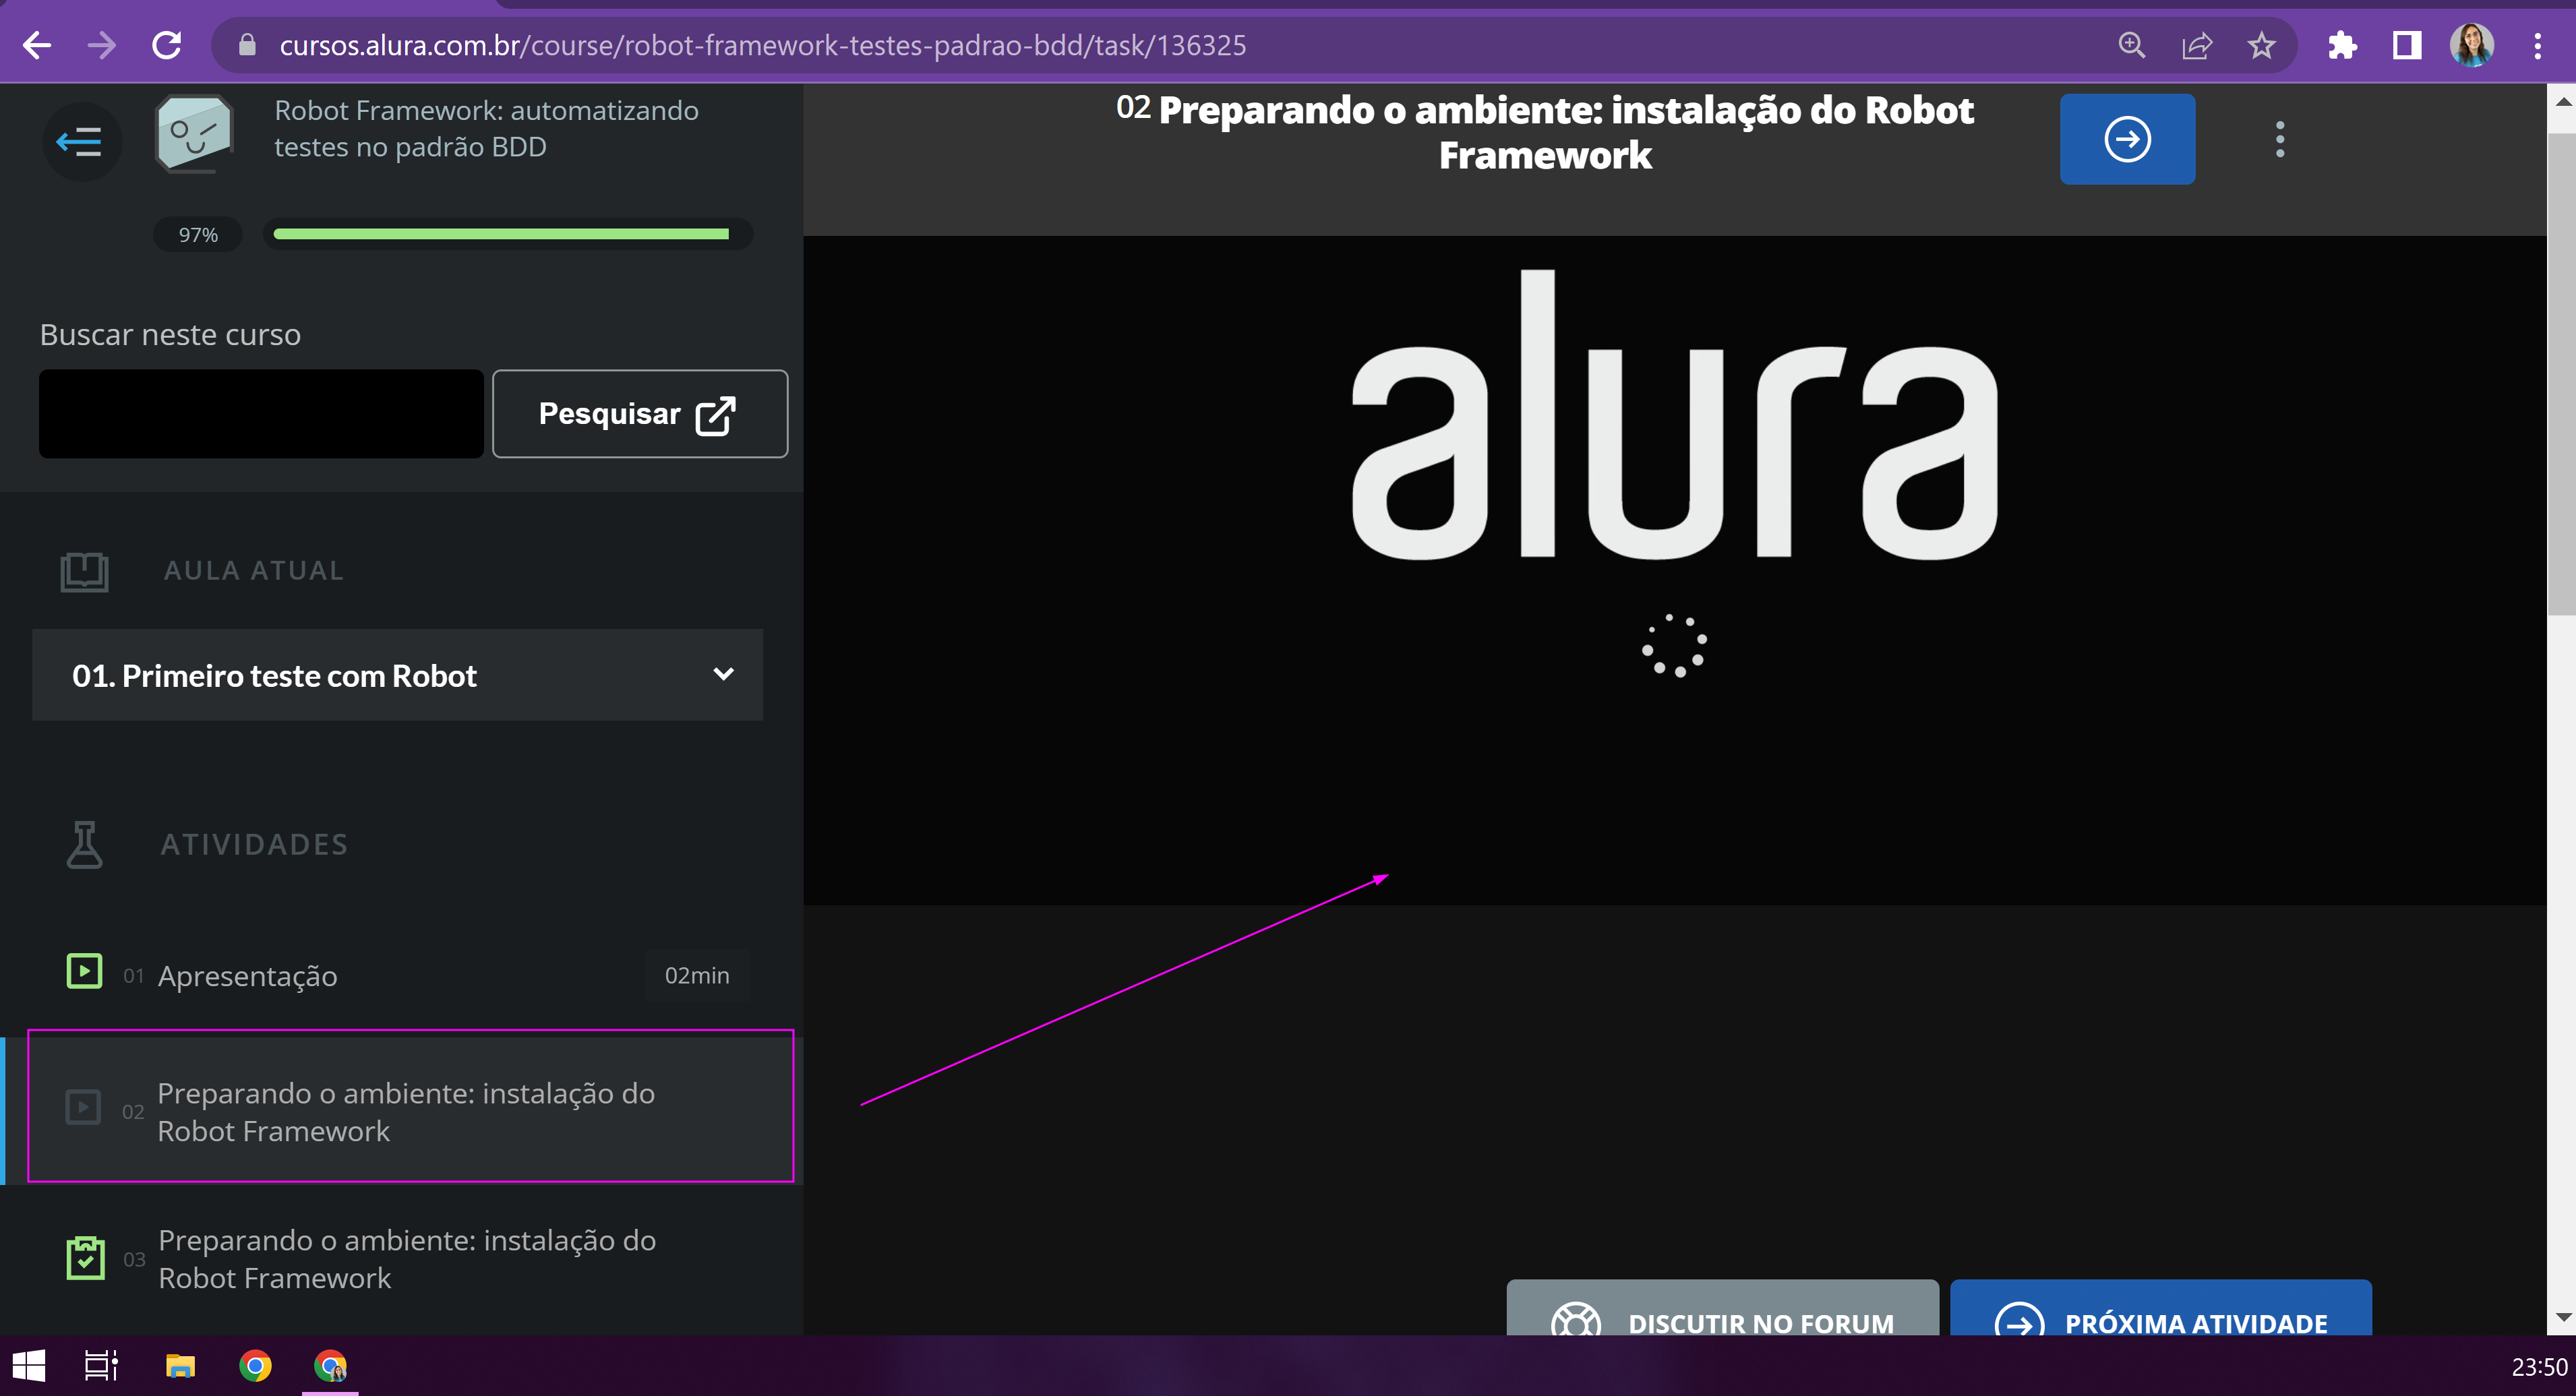Click the 97% progress badge

click(x=197, y=234)
